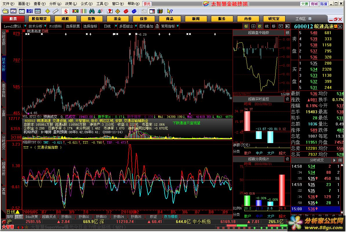Click the blue round info icon

click(x=134, y=11)
